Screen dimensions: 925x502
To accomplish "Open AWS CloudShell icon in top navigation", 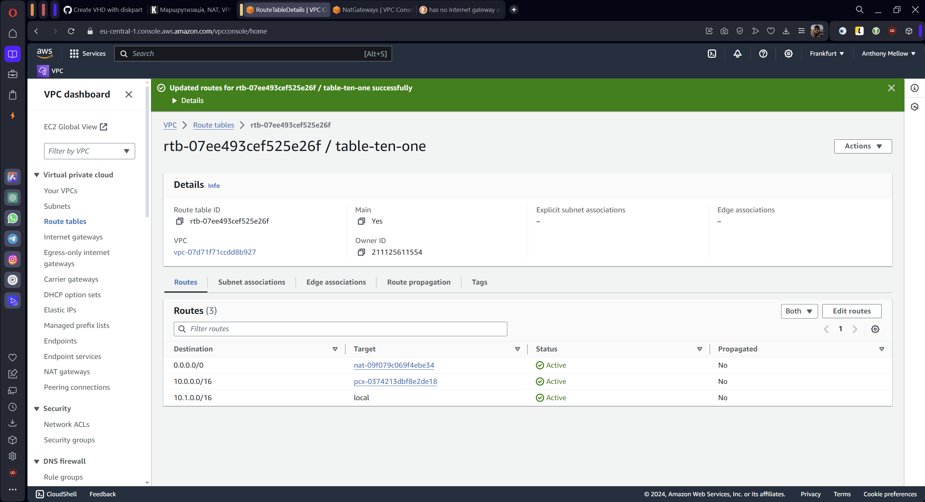I will (711, 53).
